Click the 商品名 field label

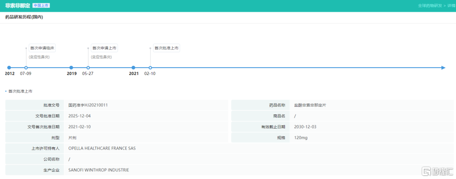280,116
